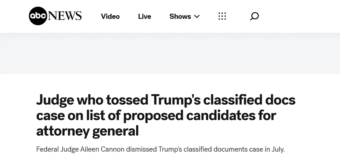
Task: Click "Judge who tossed" starting the headline
Action: pyautogui.click(x=71, y=100)
